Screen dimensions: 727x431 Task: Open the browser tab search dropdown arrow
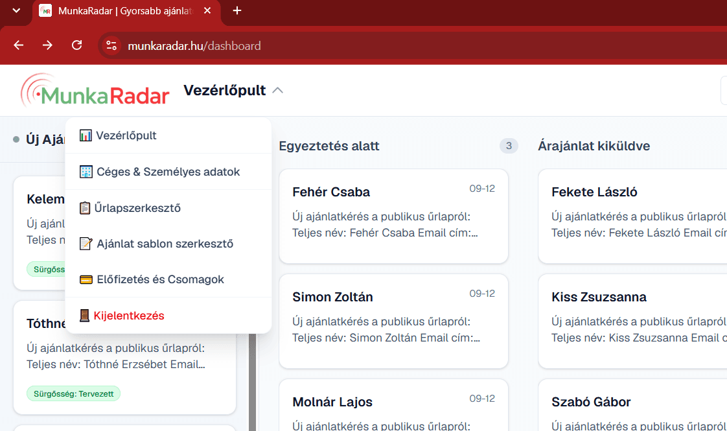point(16,10)
